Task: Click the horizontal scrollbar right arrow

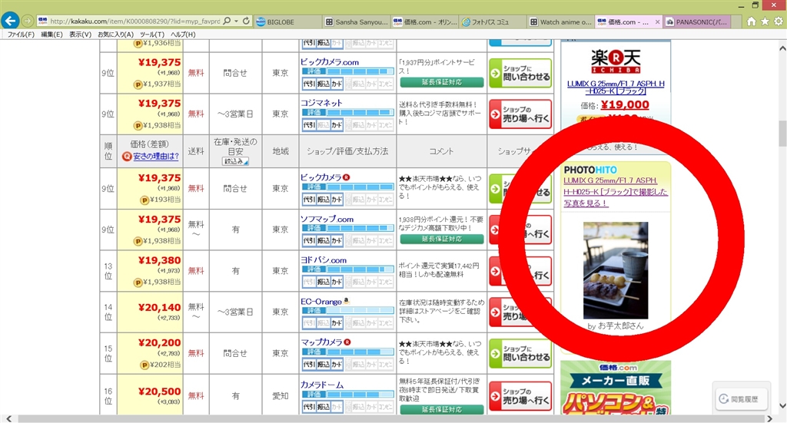Action: pyautogui.click(x=769, y=418)
